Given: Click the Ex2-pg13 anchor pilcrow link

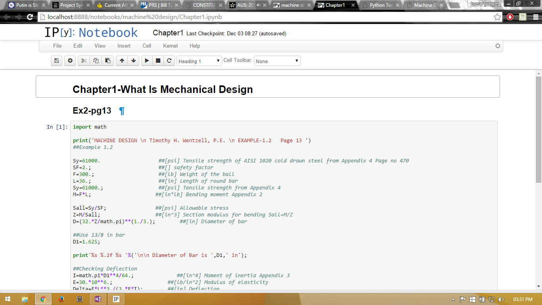Looking at the screenshot, I should (122, 111).
